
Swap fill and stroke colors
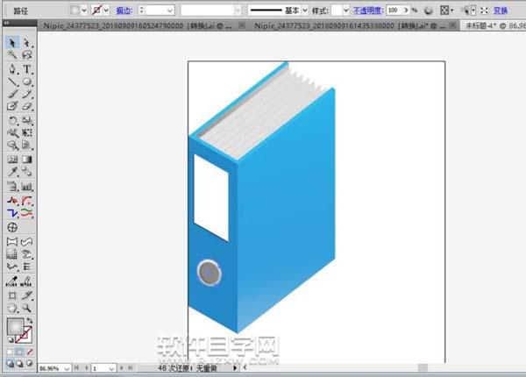[30, 320]
